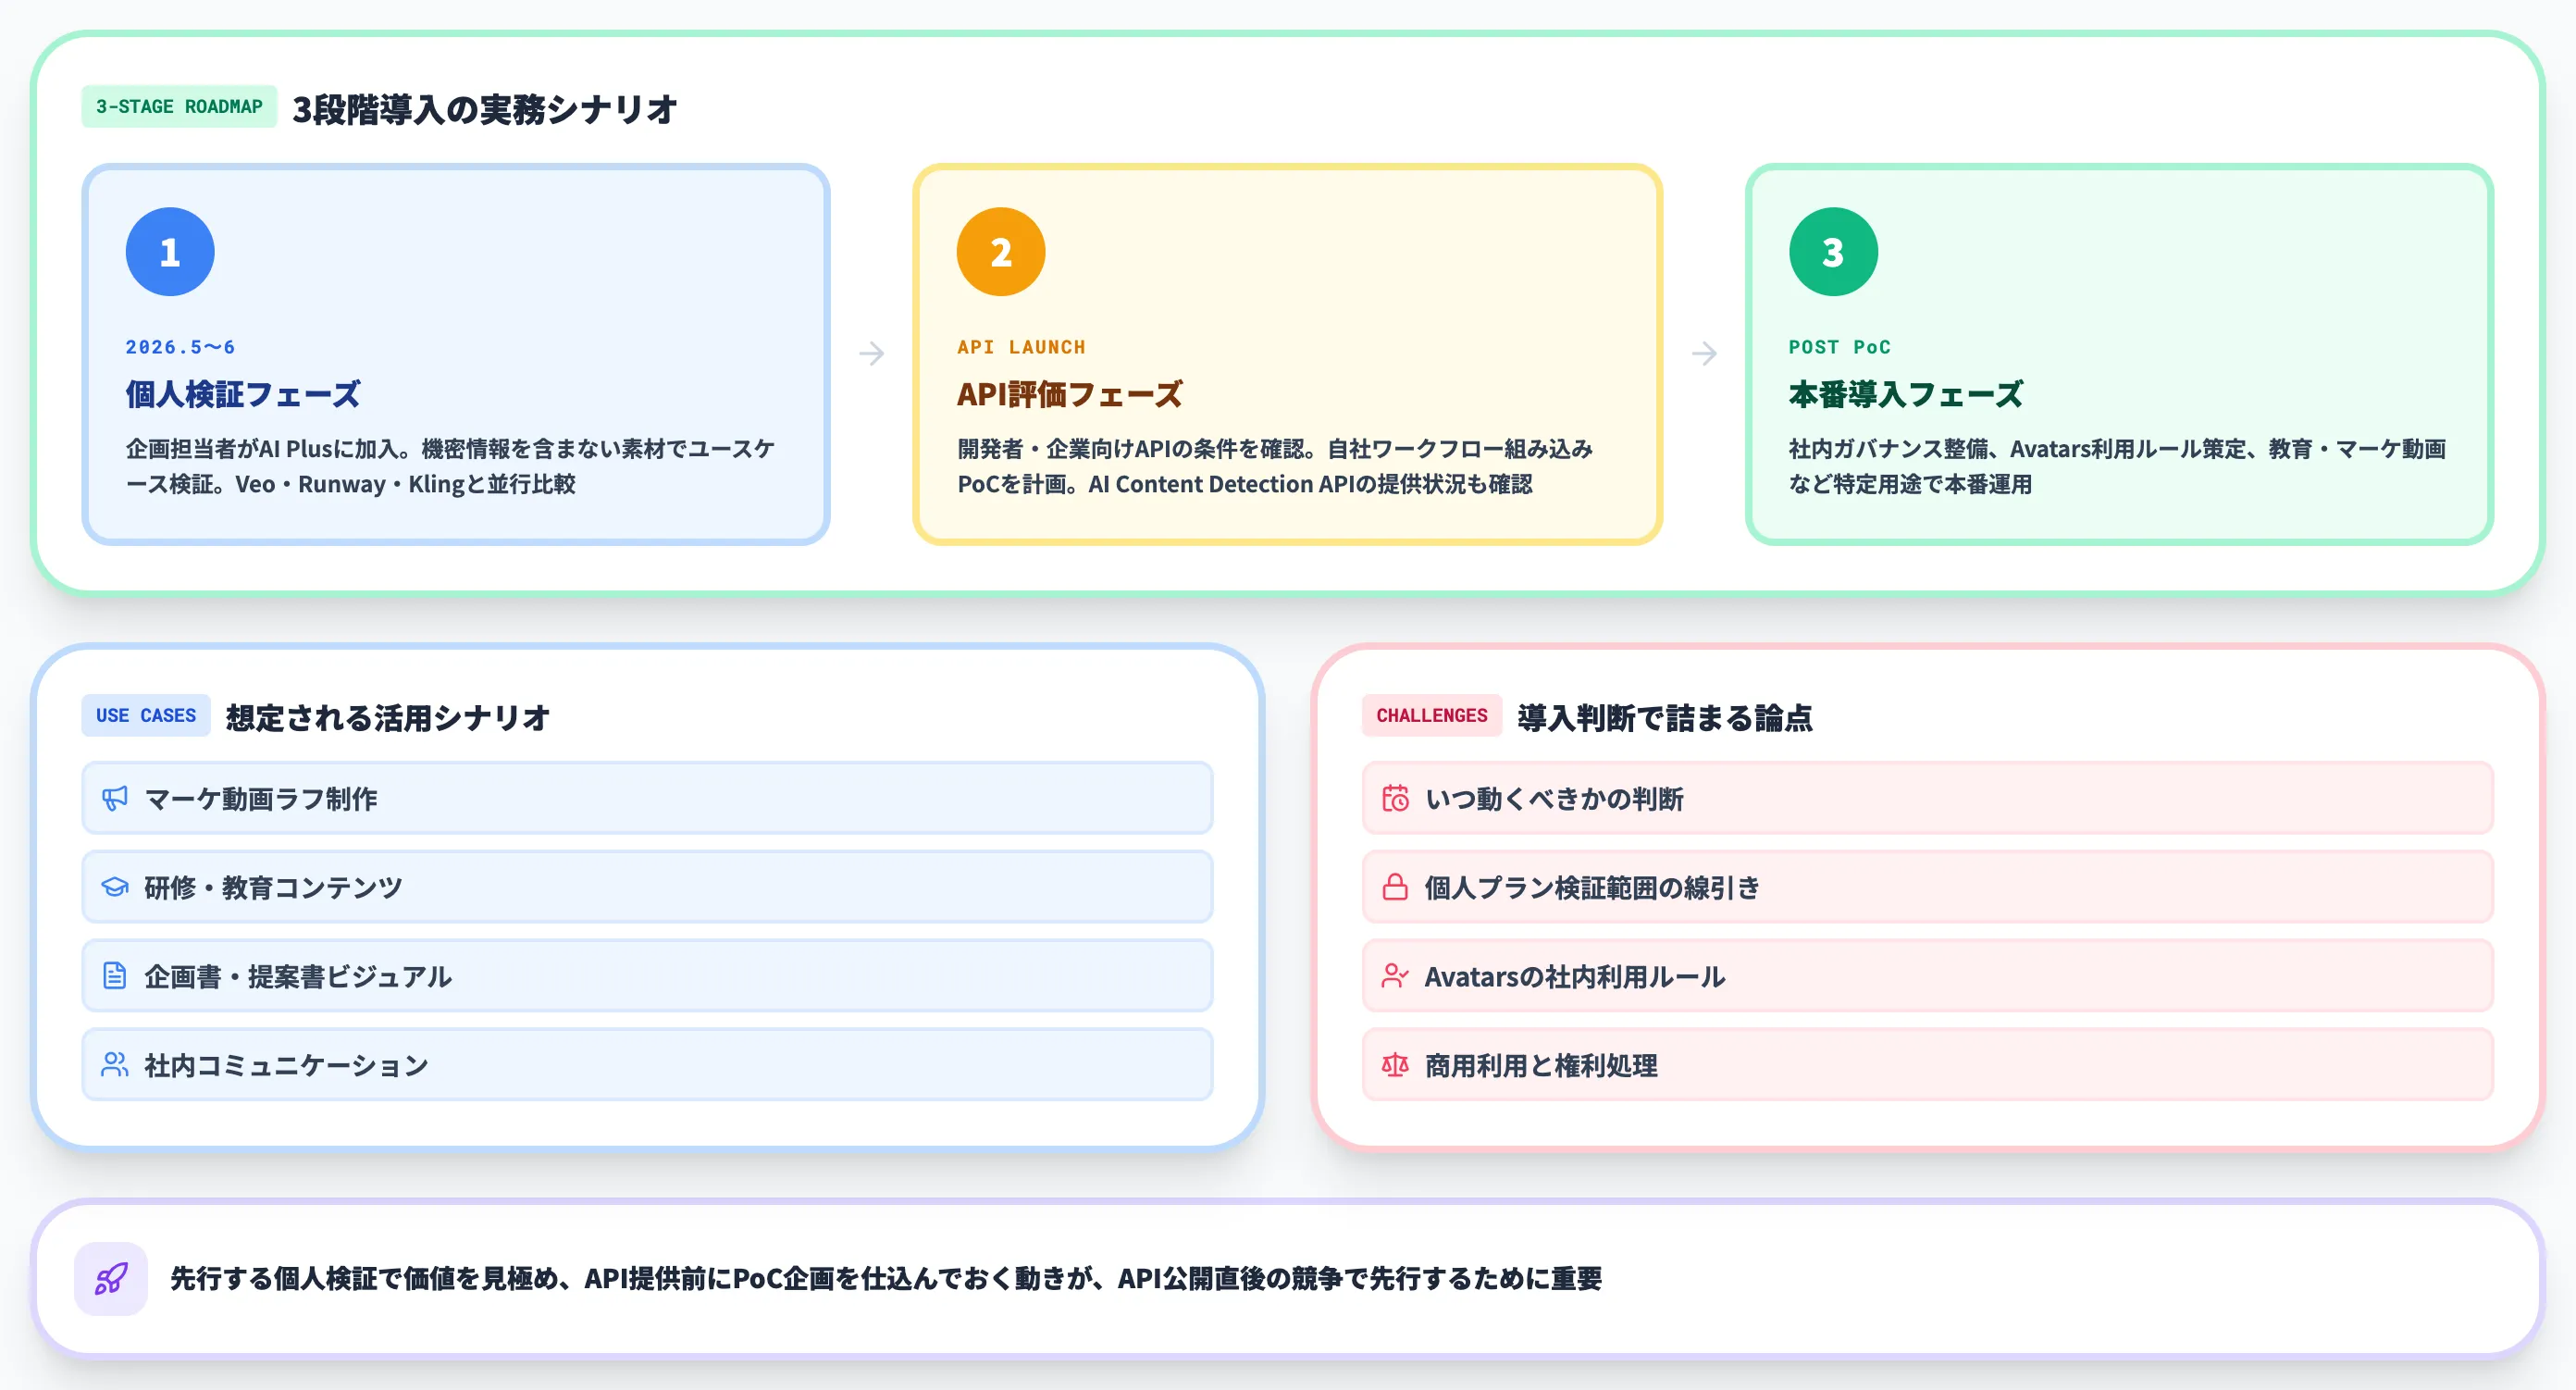Select the USE CASES badge
Image resolution: width=2576 pixels, height=1390 pixels.
(x=146, y=715)
